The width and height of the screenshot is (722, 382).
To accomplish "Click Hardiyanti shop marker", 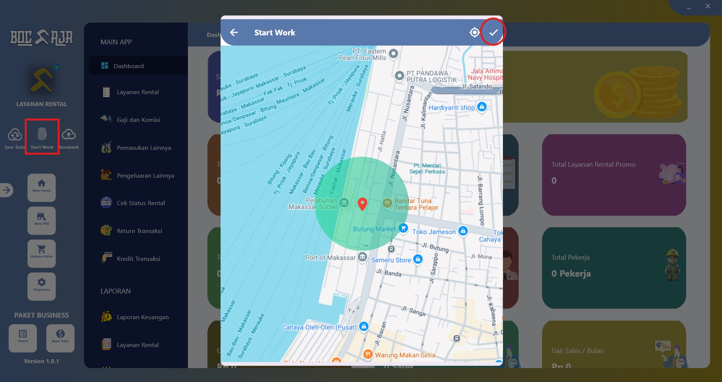I will 482,107.
